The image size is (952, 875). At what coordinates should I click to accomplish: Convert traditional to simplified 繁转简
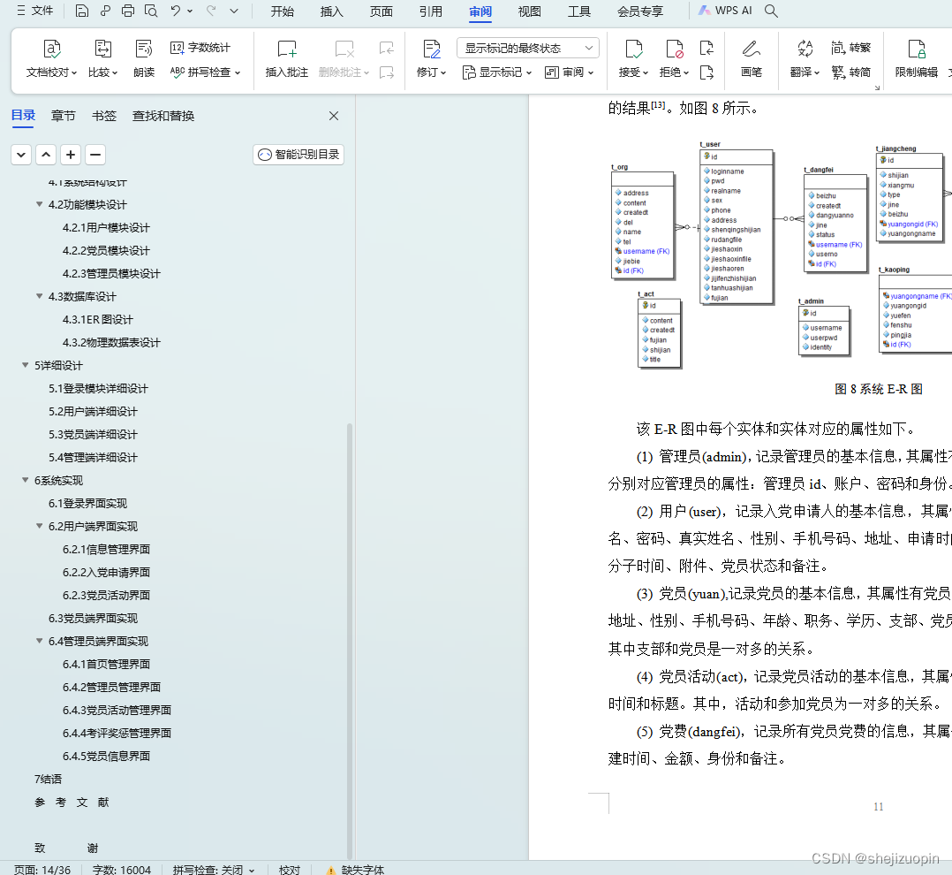click(x=850, y=72)
